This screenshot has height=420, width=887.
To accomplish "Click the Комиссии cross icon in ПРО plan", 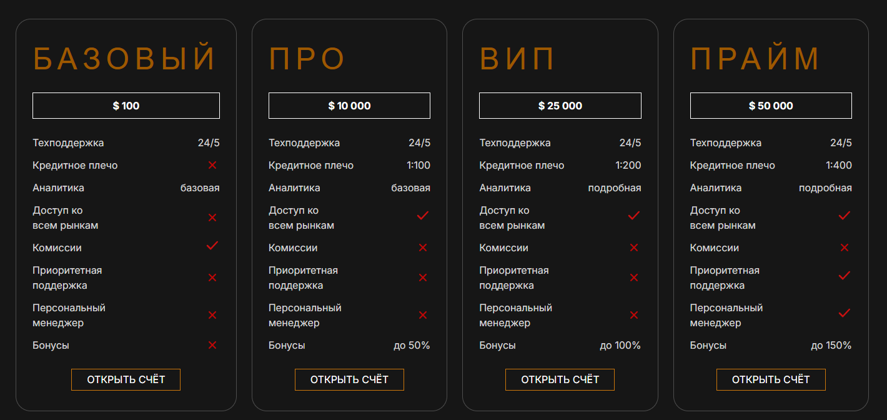I will (x=423, y=247).
